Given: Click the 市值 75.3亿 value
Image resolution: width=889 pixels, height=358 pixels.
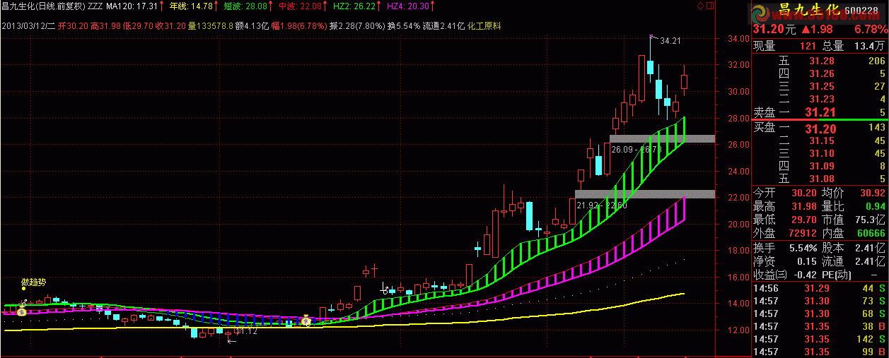Looking at the screenshot, I should pos(869,220).
